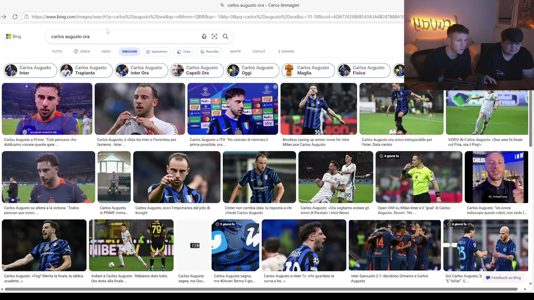Reload the page with refresh icon
This screenshot has height=300, width=534.
[15, 17]
